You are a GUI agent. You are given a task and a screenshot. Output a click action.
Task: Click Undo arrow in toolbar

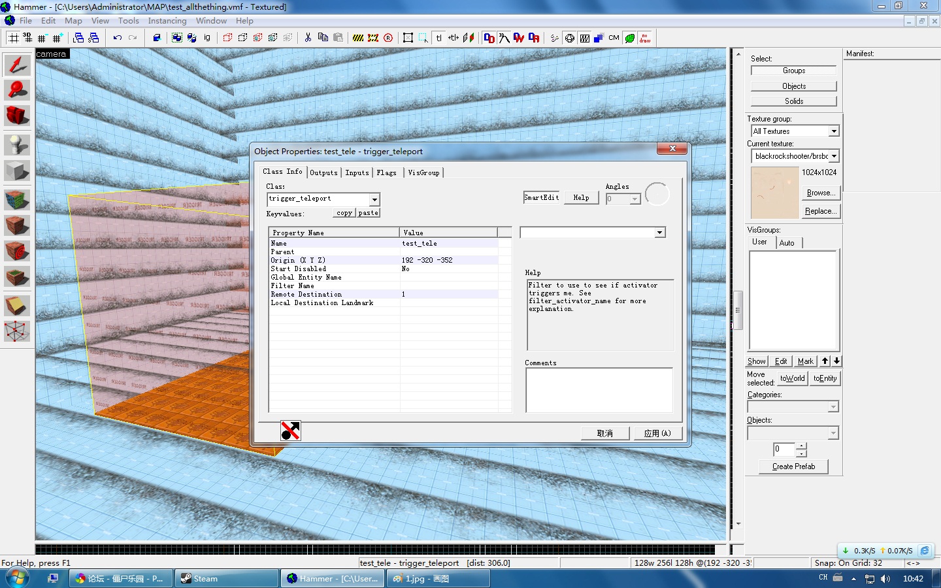point(118,38)
